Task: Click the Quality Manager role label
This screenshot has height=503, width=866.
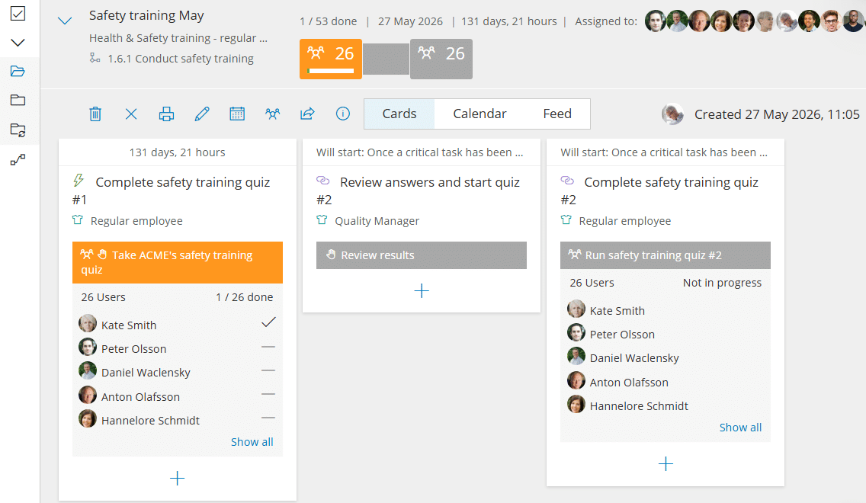Action: click(x=377, y=221)
